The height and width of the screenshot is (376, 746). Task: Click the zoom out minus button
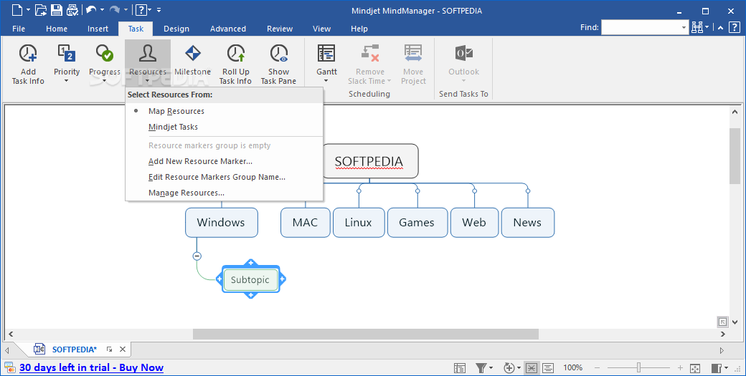coord(597,368)
